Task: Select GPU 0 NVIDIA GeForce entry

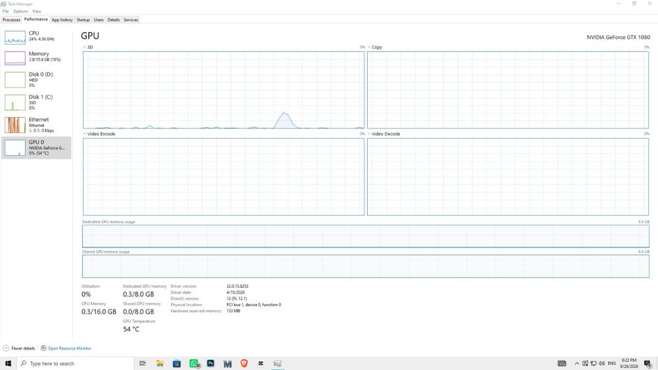Action: click(36, 147)
